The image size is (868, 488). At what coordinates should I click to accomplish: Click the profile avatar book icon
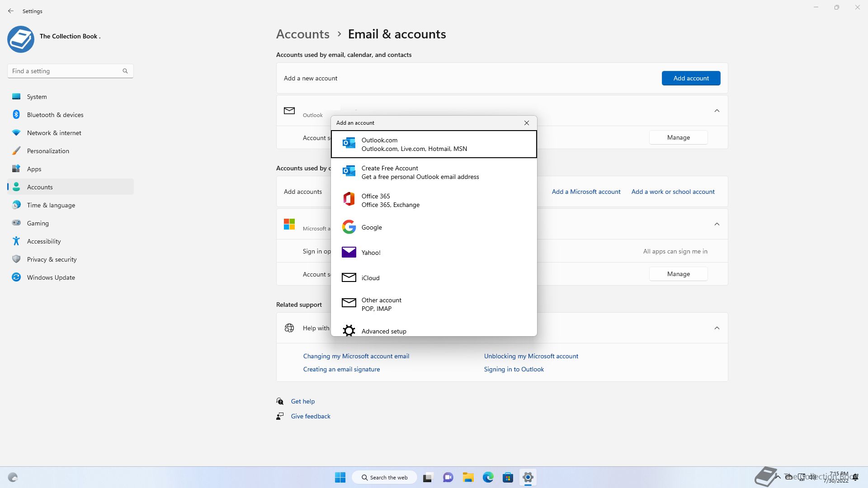pos(21,39)
